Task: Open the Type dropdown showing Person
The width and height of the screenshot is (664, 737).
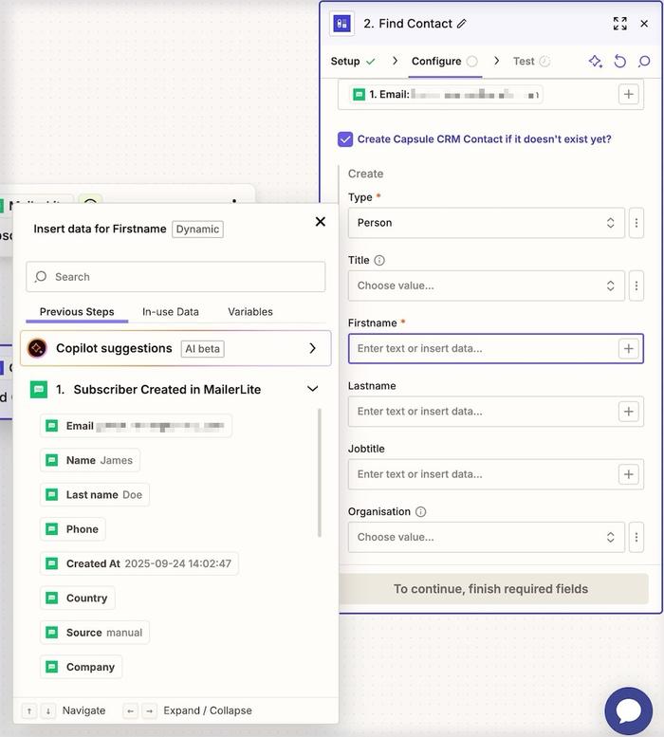Action: click(486, 223)
